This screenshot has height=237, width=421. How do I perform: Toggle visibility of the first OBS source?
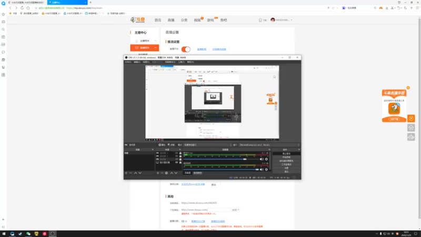pos(176,153)
